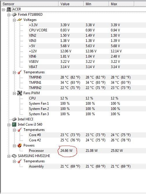
Task: Select the Voltages lightning bolt icon
Action: click(x=20, y=20)
